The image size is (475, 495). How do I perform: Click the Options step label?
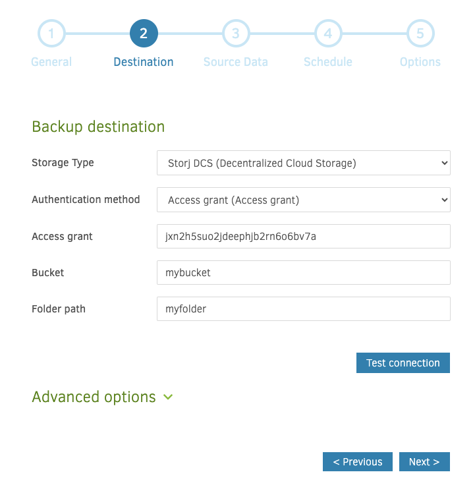(x=420, y=62)
